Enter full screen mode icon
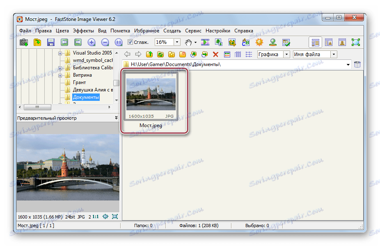The width and height of the screenshot is (380, 246). coord(356,42)
